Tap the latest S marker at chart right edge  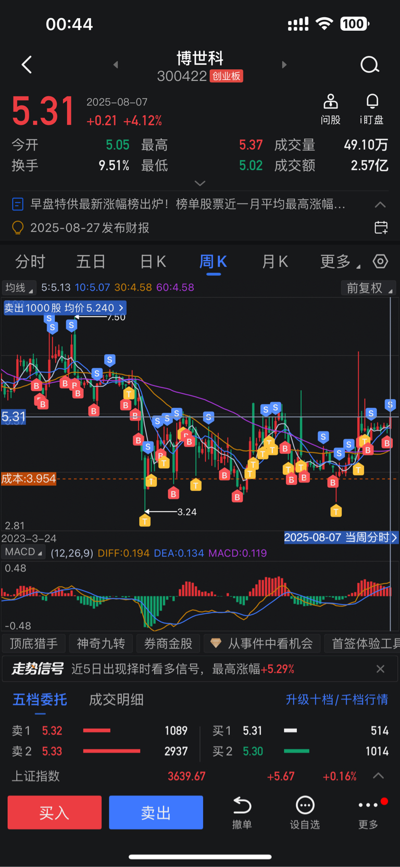(390, 404)
